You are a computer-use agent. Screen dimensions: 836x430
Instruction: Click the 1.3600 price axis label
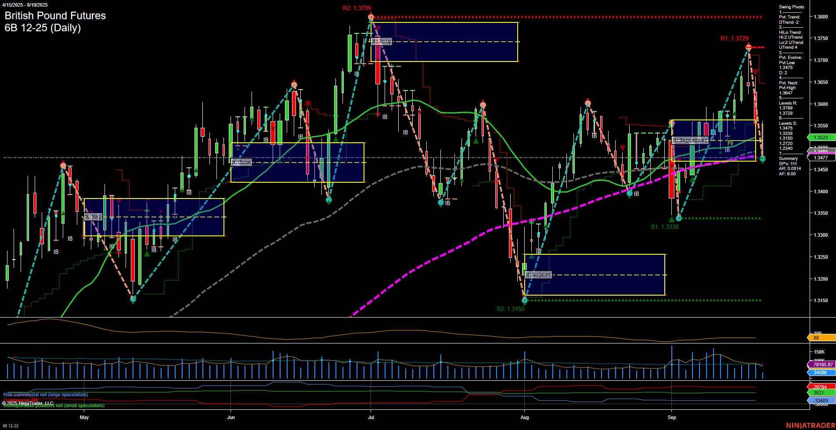(821, 105)
